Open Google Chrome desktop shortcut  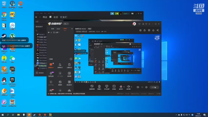[4, 16]
